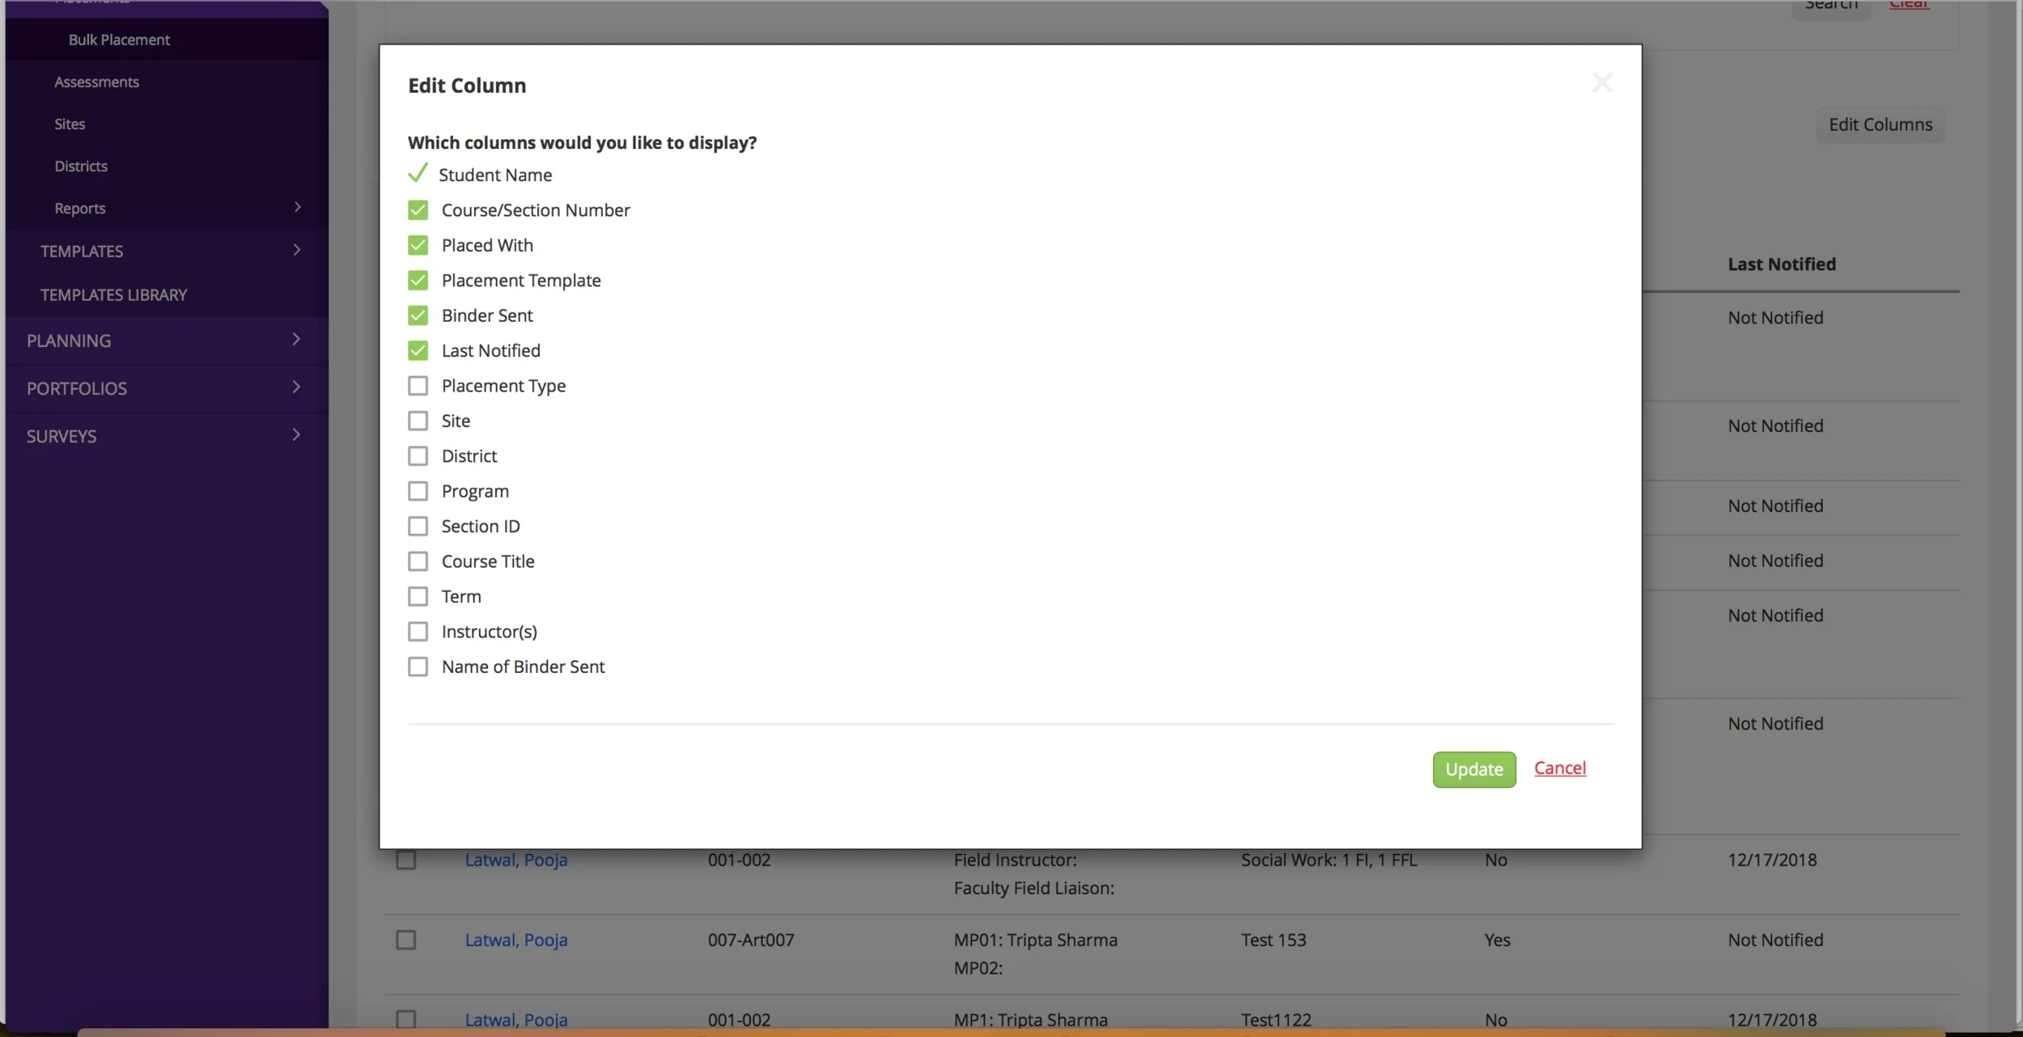Expand the TEMPLATES section arrow
This screenshot has height=1037, width=2023.
[x=297, y=250]
